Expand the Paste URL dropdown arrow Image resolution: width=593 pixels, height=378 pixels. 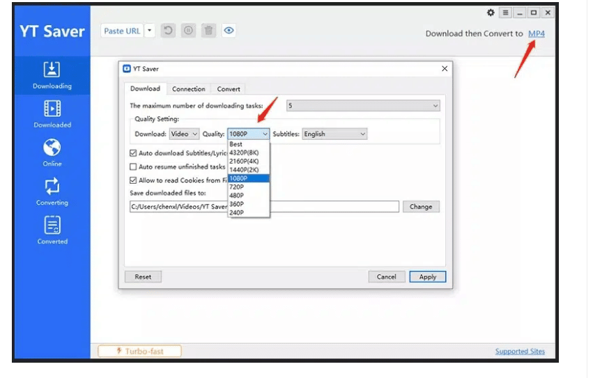[150, 31]
